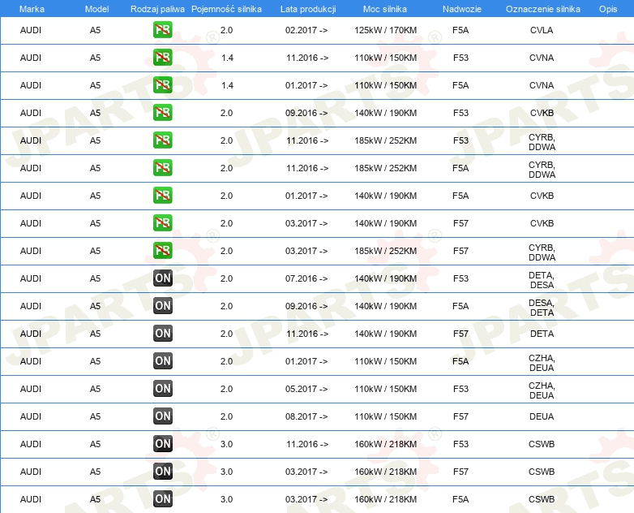Click CZHA, DEUA code in the F53 row
The image size is (634, 513).
[542, 390]
